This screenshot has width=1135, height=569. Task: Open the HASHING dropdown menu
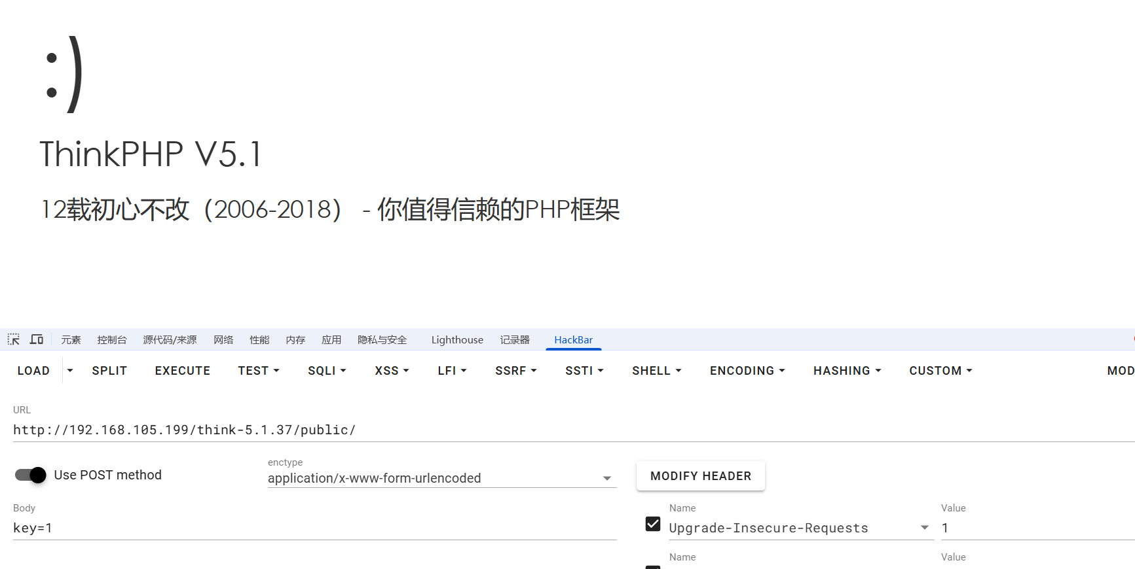click(847, 371)
